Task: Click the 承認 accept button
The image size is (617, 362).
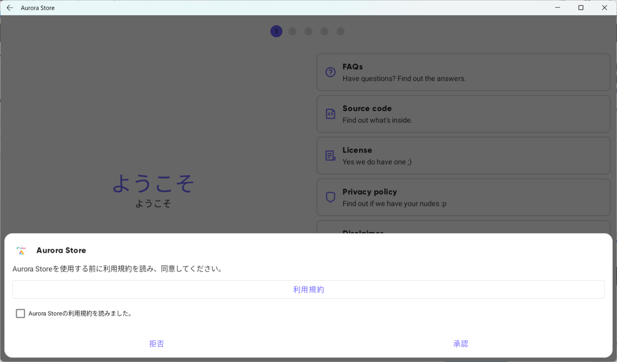Action: click(x=461, y=344)
